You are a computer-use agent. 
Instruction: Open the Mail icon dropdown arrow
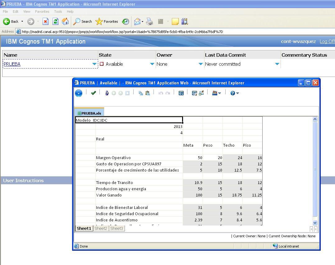click(143, 21)
